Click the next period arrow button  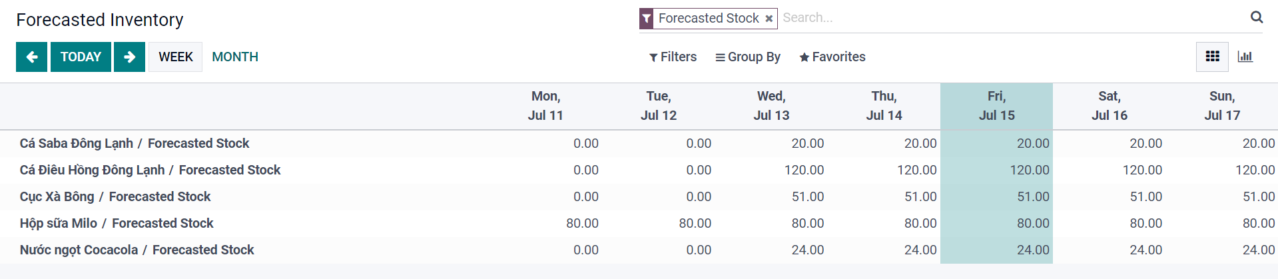pos(129,57)
